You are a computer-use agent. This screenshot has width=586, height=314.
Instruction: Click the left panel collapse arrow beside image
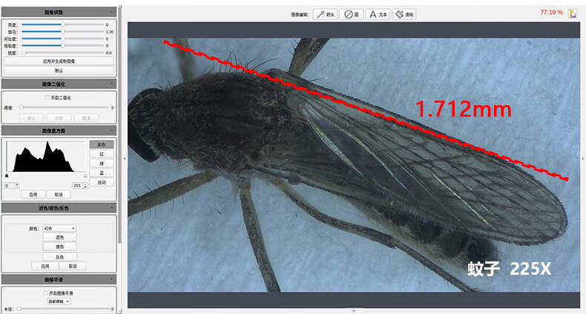click(125, 158)
